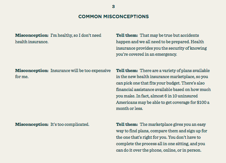Click the text "I'm healthy, so I don't need"

click(76, 35)
